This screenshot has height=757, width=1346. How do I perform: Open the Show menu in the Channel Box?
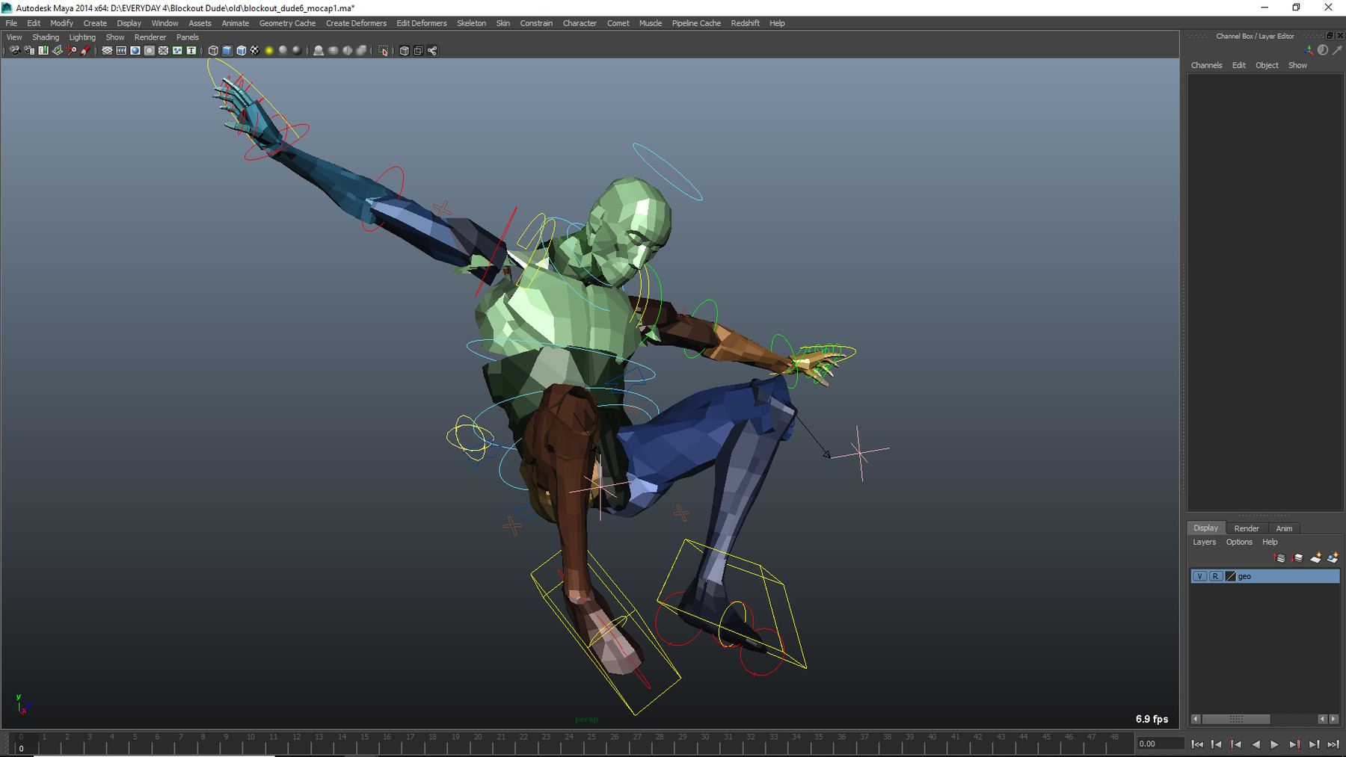point(1297,65)
